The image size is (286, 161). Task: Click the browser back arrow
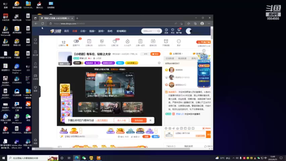coord(36,24)
